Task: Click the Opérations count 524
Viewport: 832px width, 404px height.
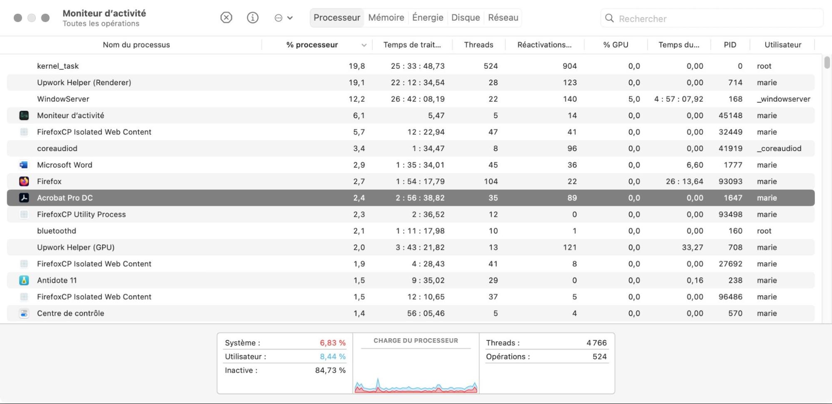Action: pos(599,357)
